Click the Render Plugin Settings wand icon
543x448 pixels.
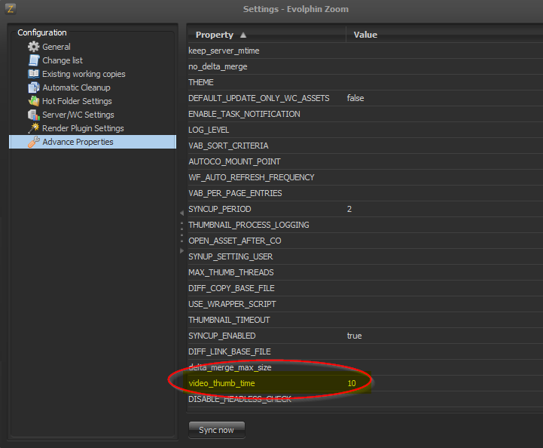(x=34, y=128)
